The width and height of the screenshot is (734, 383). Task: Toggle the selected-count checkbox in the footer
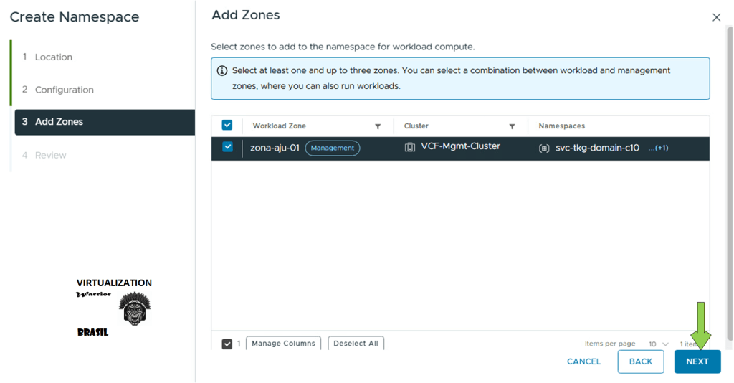(x=227, y=344)
